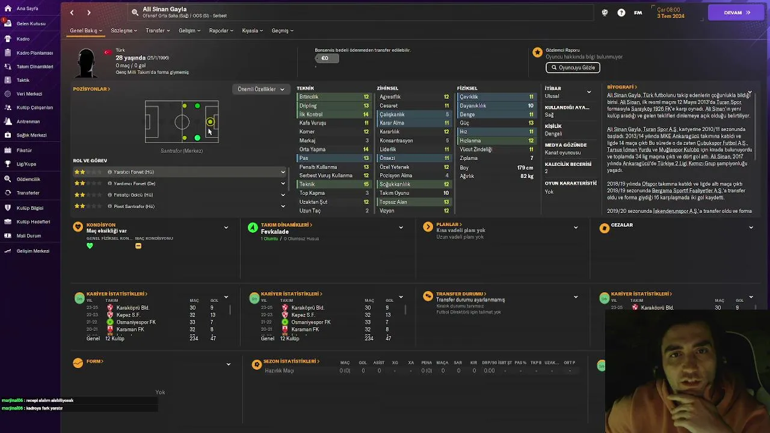Open Fikstür in the sidebar

click(x=24, y=150)
